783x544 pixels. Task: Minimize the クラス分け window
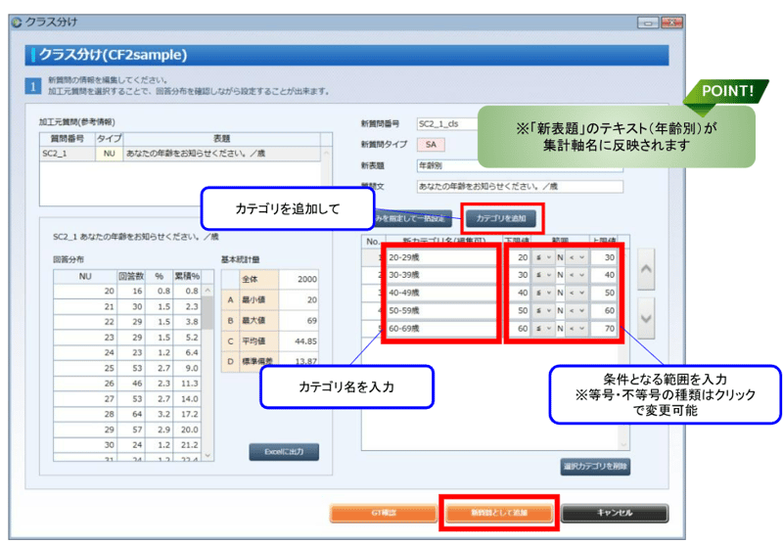coord(648,23)
